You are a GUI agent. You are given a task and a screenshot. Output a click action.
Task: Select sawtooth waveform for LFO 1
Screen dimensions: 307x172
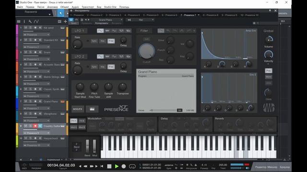click(x=107, y=31)
